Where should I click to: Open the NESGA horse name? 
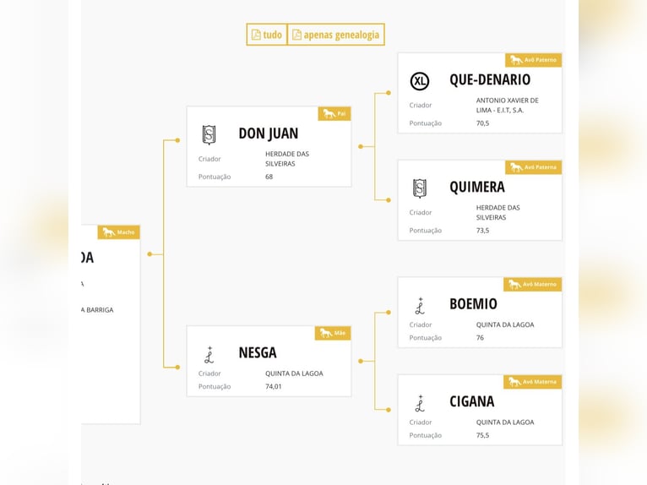[258, 353]
